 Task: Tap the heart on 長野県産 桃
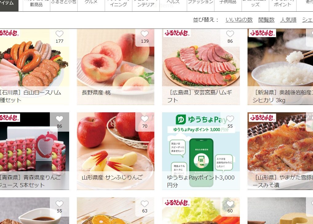click(145, 34)
